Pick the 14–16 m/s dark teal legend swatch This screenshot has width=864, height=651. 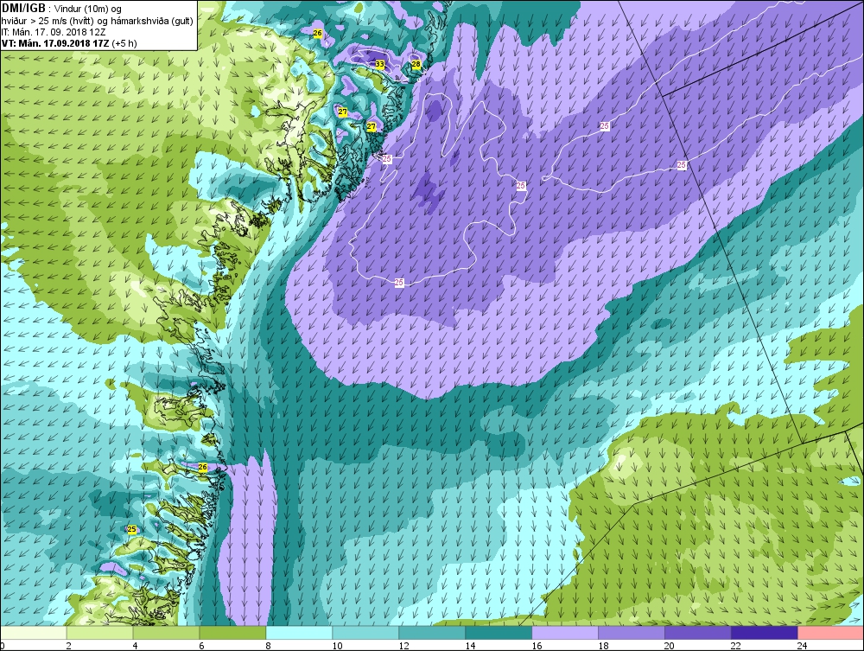[x=499, y=632]
